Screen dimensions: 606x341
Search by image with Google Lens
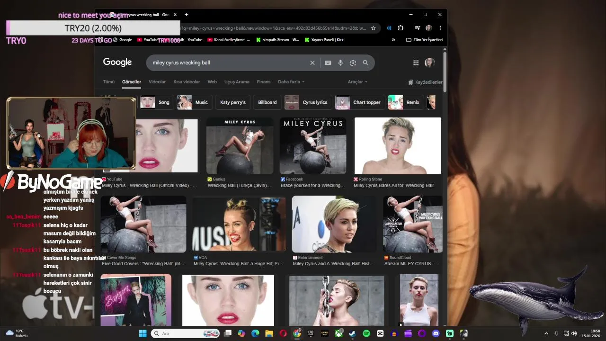click(353, 63)
